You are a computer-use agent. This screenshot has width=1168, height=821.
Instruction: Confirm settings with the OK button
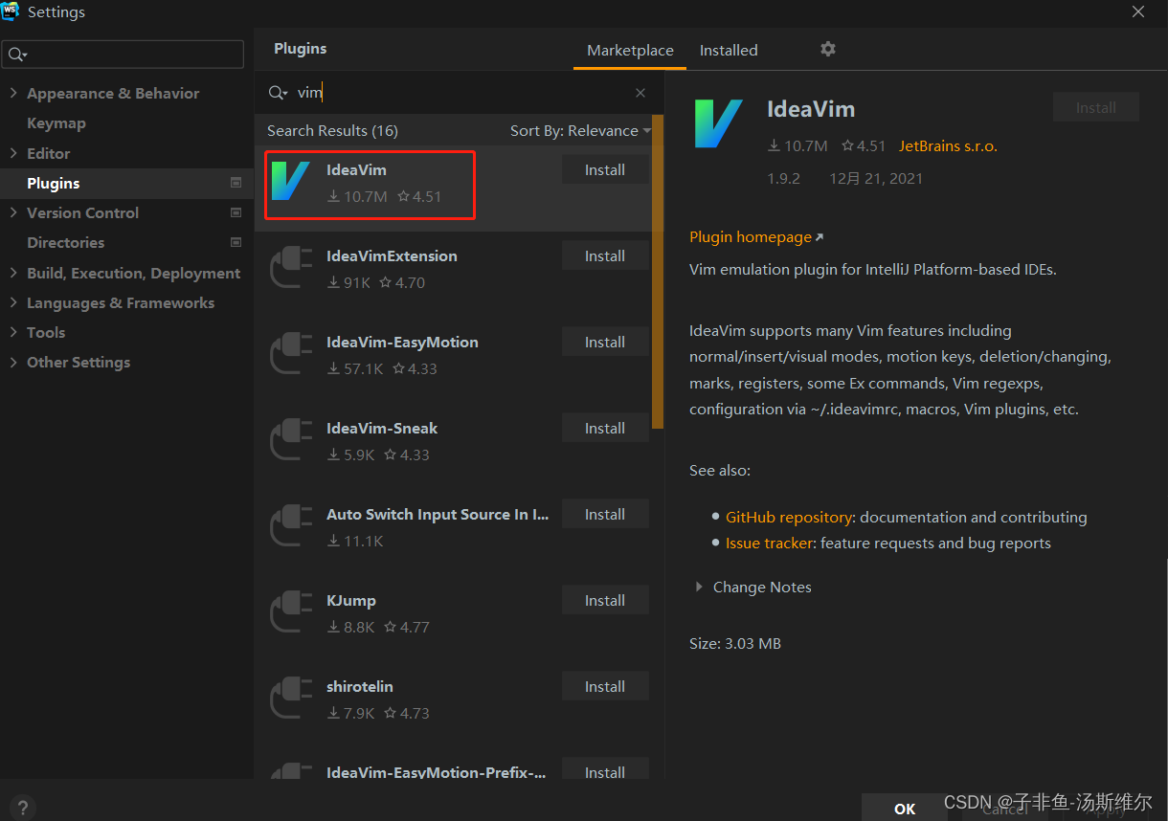click(x=905, y=809)
